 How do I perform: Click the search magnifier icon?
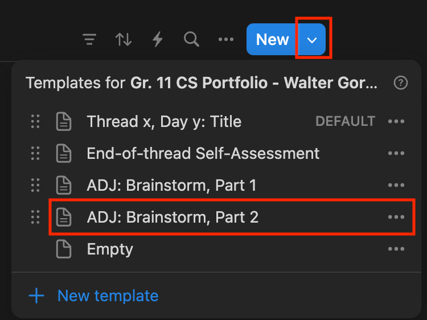[x=192, y=39]
